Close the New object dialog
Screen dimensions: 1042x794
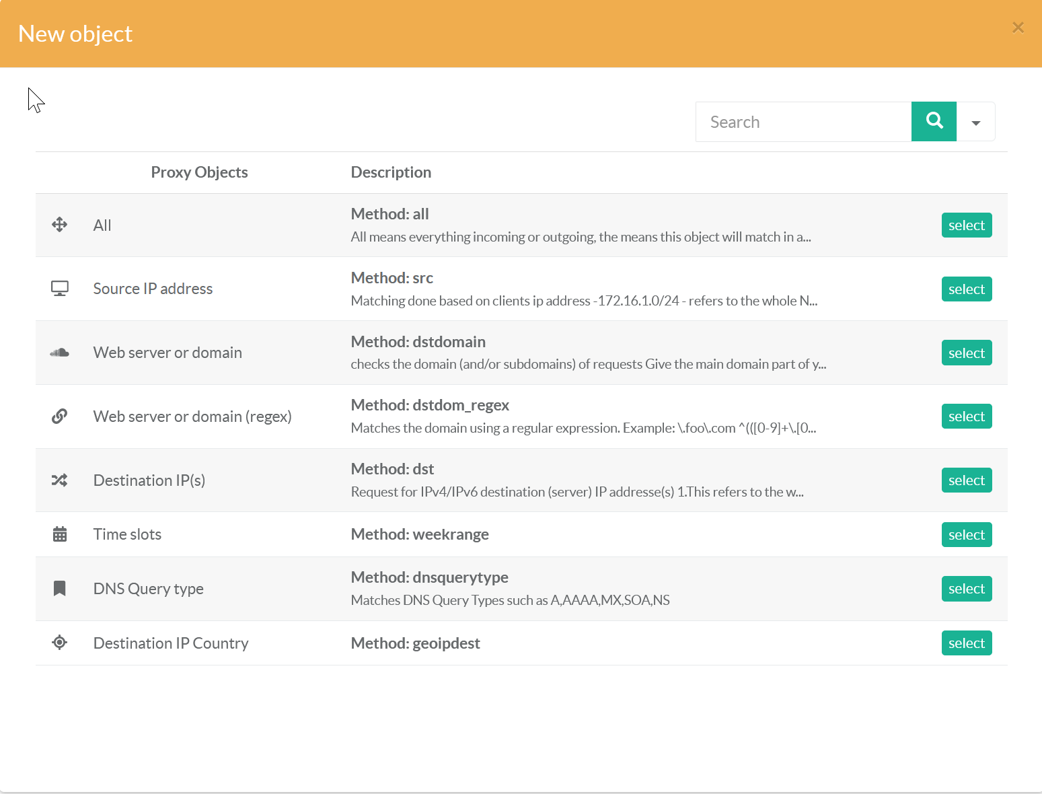click(1018, 28)
